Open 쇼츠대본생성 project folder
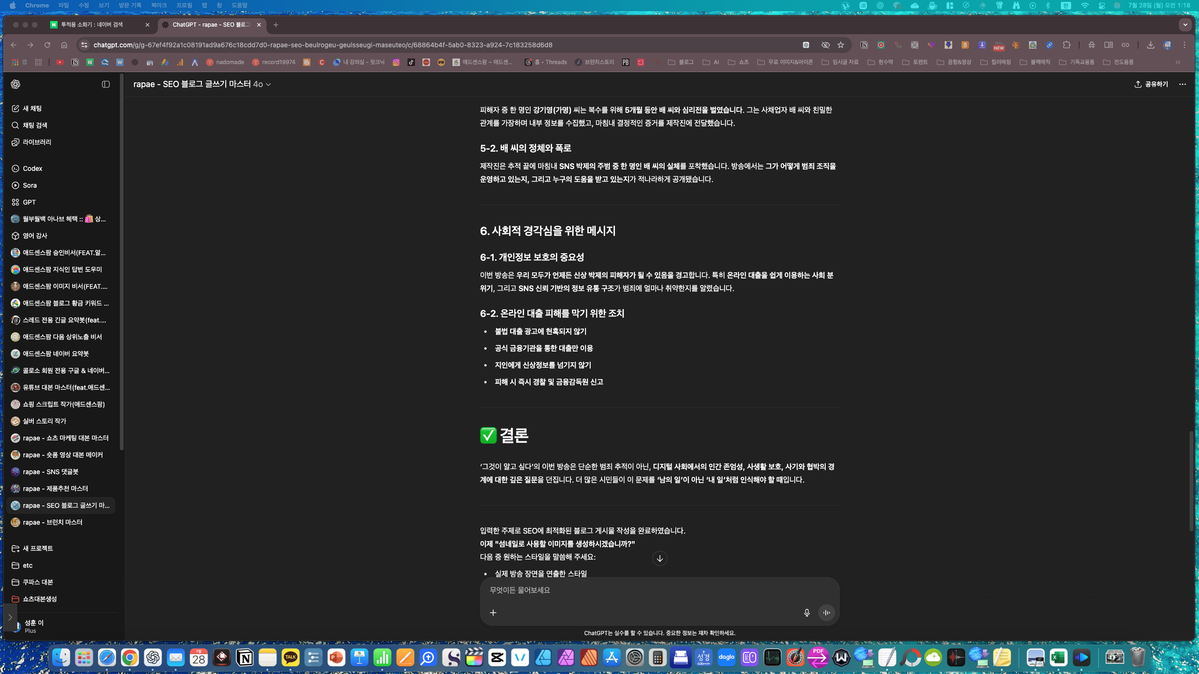 click(61, 599)
